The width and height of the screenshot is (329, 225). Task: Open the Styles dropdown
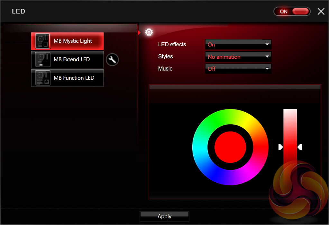click(238, 56)
